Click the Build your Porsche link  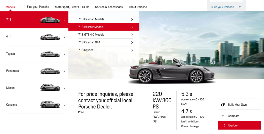(222, 7)
